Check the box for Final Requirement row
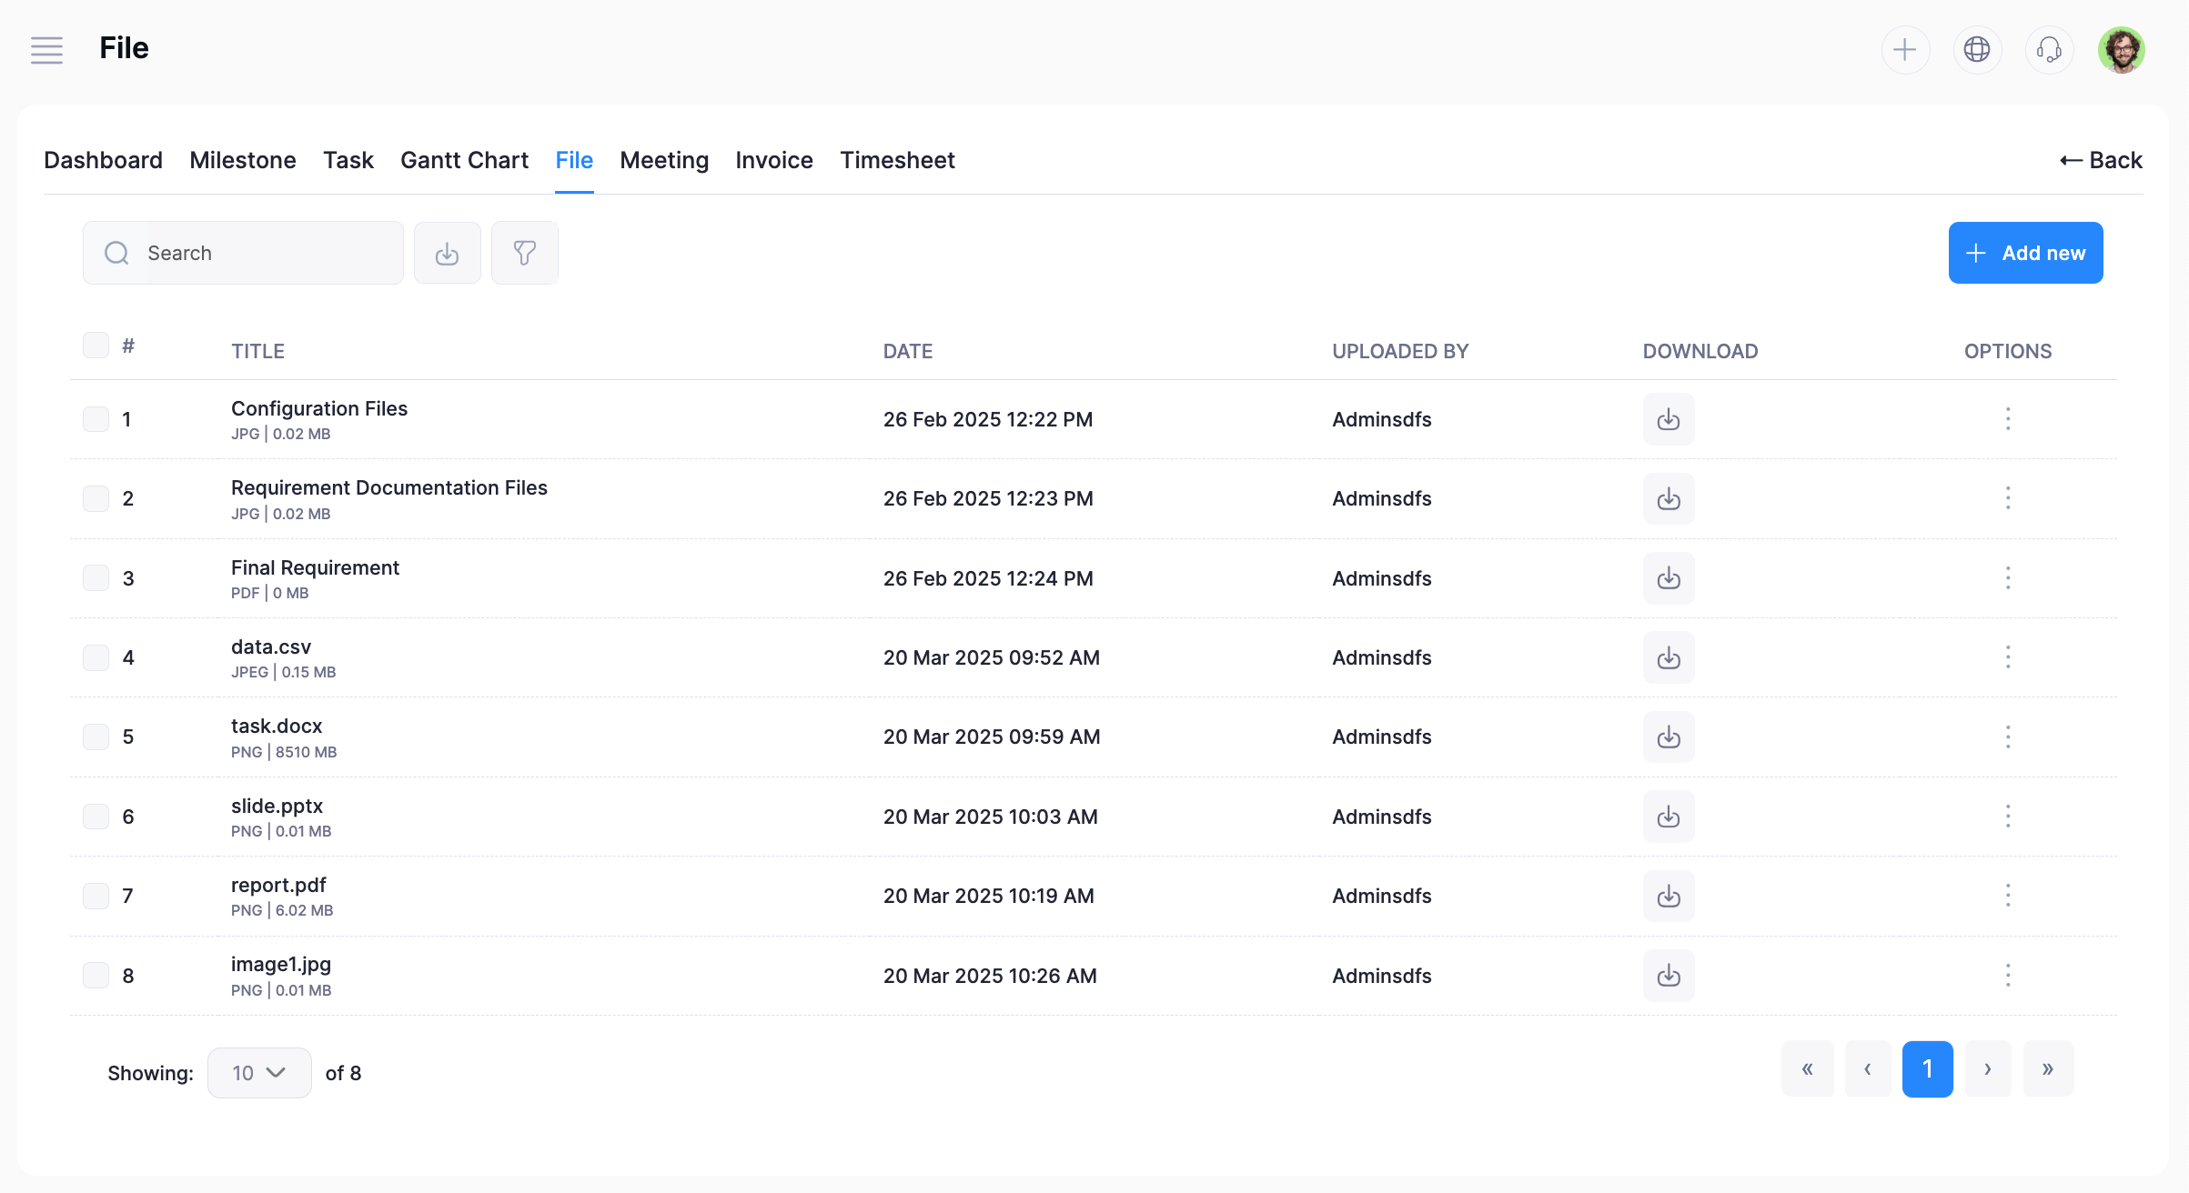Viewport: 2189px width, 1193px height. click(96, 578)
